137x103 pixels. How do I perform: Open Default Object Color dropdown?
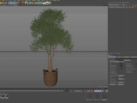(x=121, y=76)
